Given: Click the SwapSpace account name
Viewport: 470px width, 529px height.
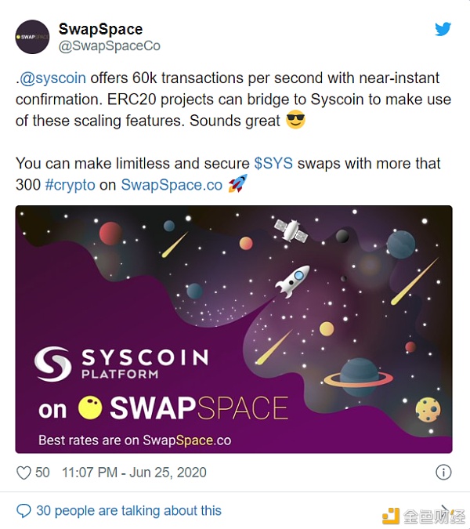Looking at the screenshot, I should pos(100,29).
